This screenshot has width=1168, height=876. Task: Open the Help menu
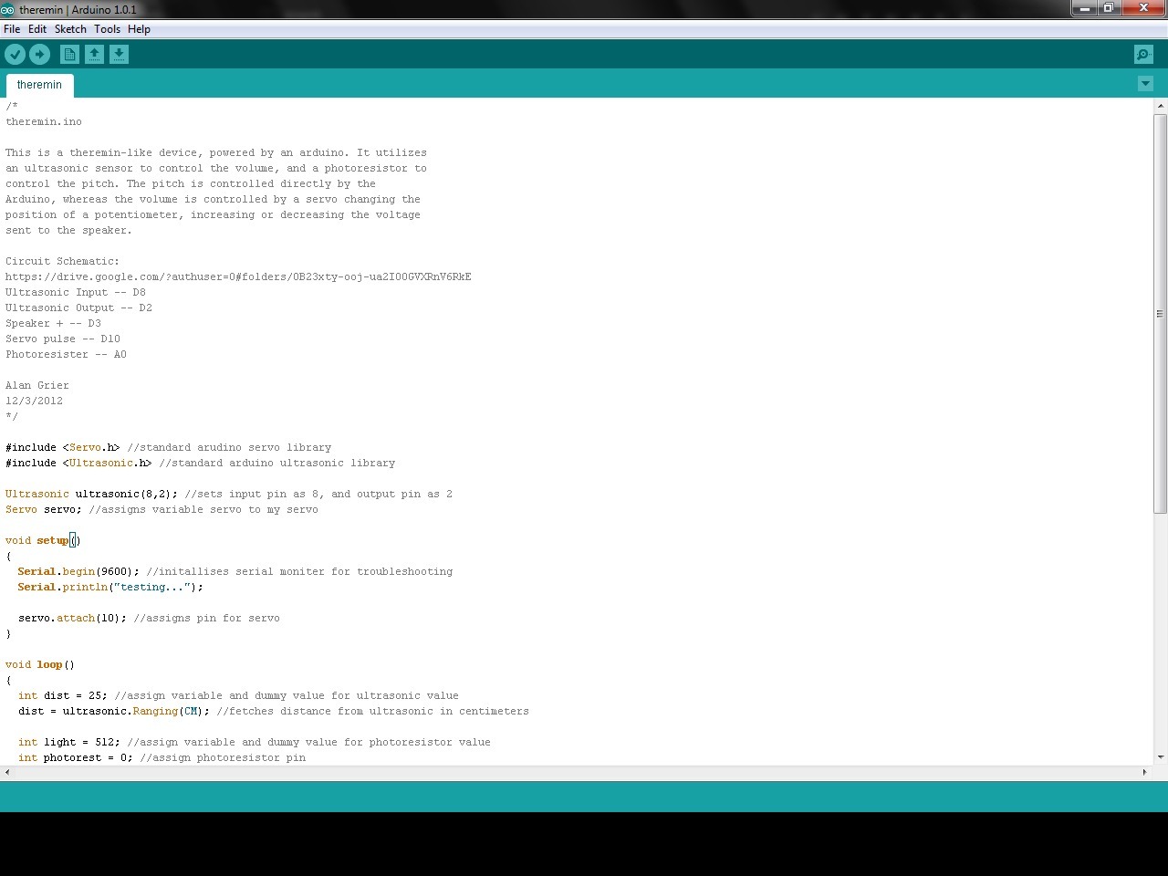pyautogui.click(x=139, y=29)
